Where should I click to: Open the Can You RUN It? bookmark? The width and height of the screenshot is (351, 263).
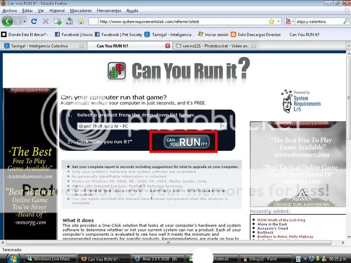click(x=304, y=34)
